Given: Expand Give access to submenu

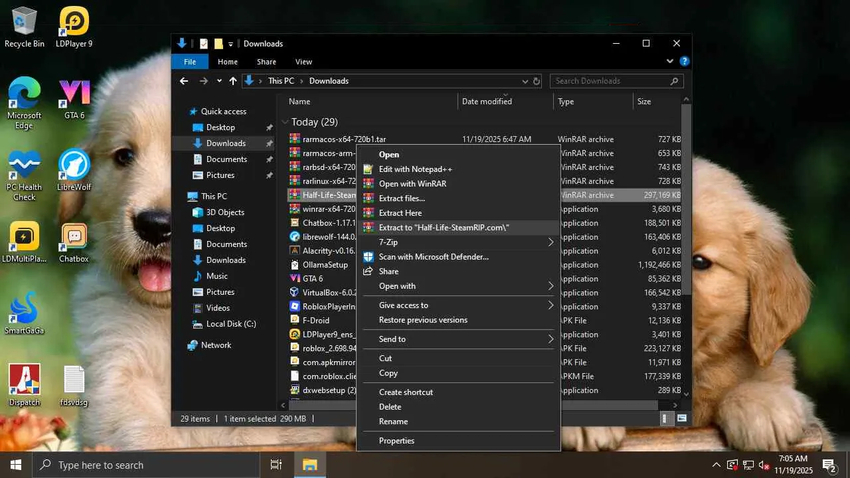Looking at the screenshot, I should point(458,305).
